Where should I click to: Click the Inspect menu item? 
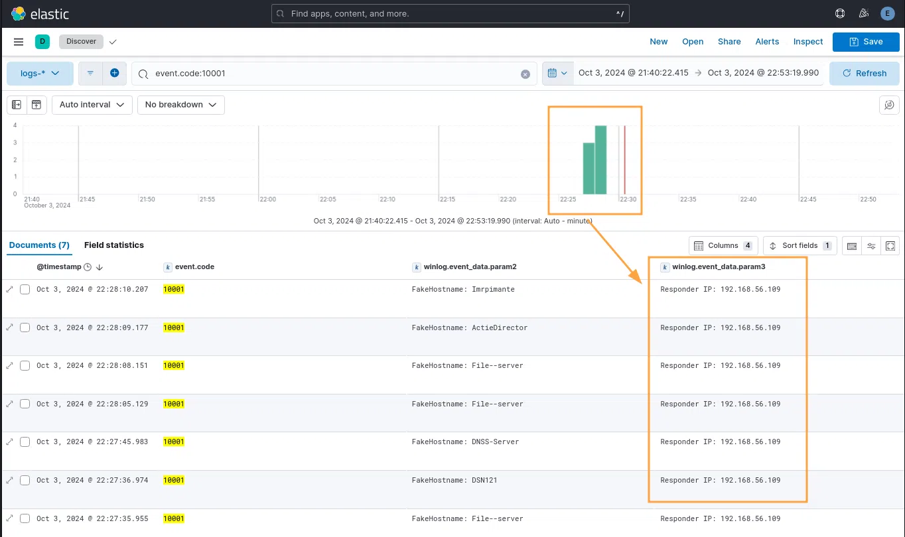[807, 41]
